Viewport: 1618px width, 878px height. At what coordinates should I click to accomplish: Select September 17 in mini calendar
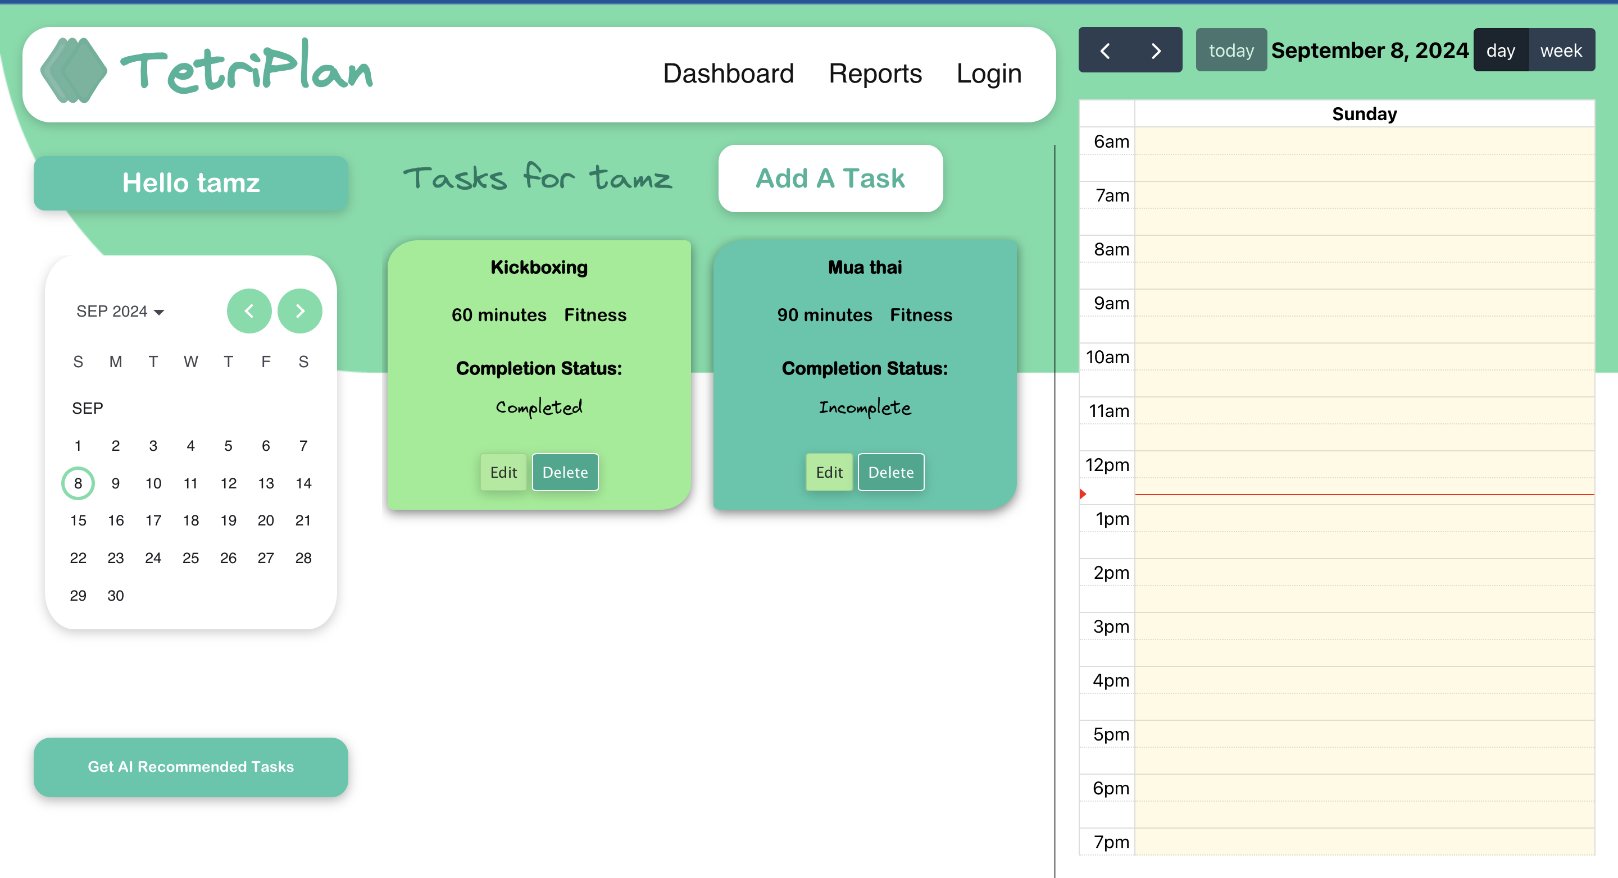tap(153, 520)
